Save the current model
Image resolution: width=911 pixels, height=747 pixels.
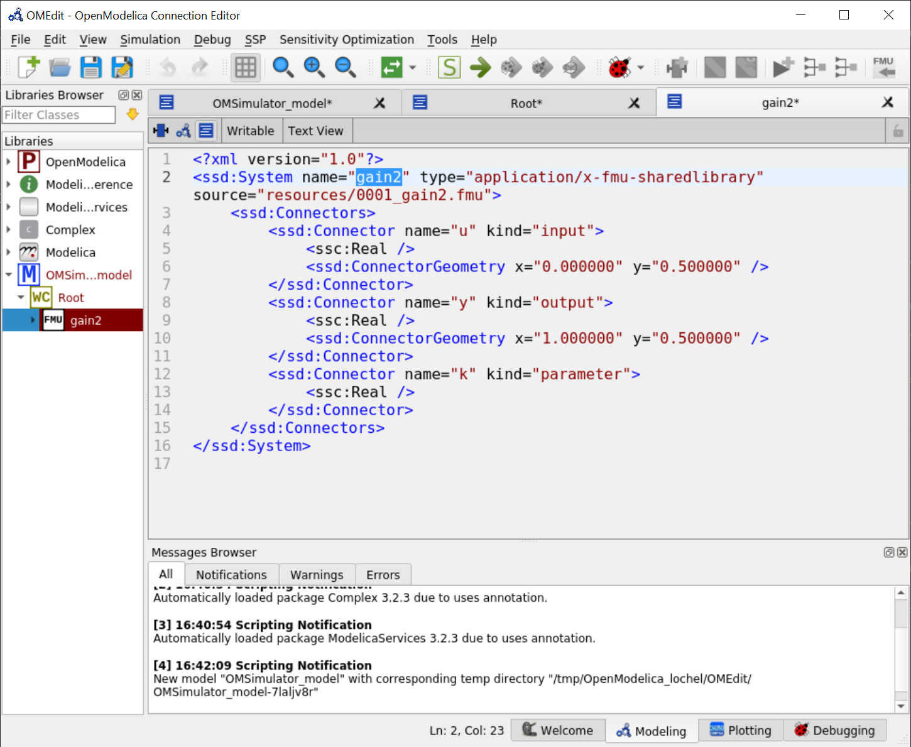click(91, 67)
